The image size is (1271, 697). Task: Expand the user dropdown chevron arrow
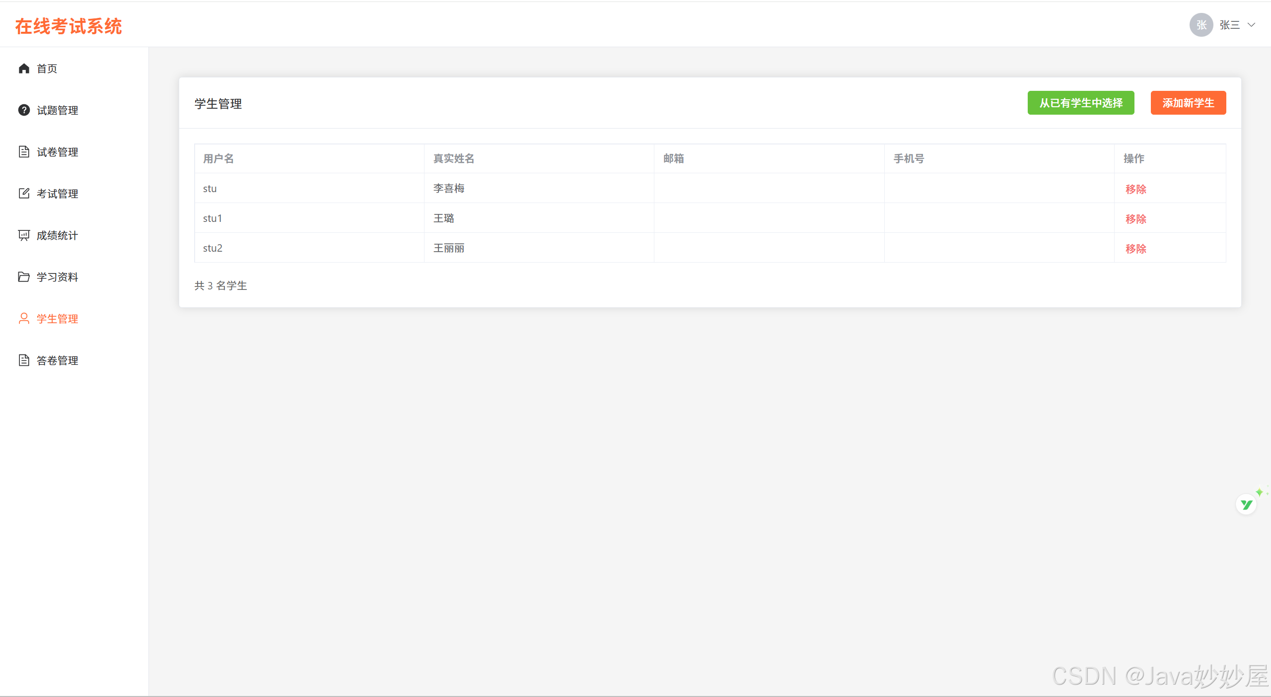tap(1252, 25)
